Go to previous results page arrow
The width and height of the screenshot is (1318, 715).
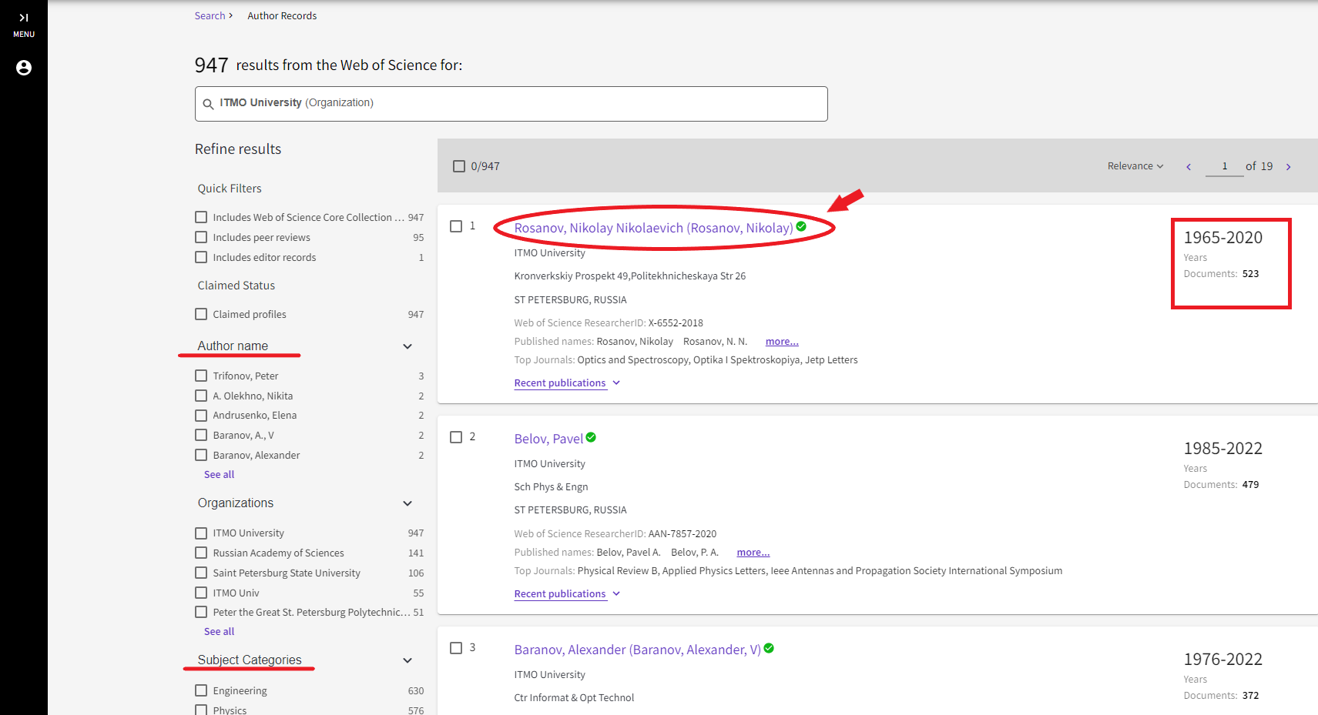click(1189, 167)
